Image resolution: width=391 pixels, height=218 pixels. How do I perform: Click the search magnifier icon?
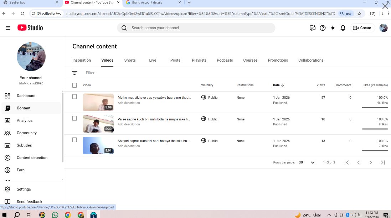coord(124,28)
